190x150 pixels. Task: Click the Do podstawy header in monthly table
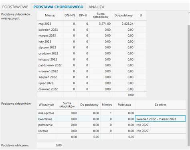pyautogui.click(x=123, y=16)
